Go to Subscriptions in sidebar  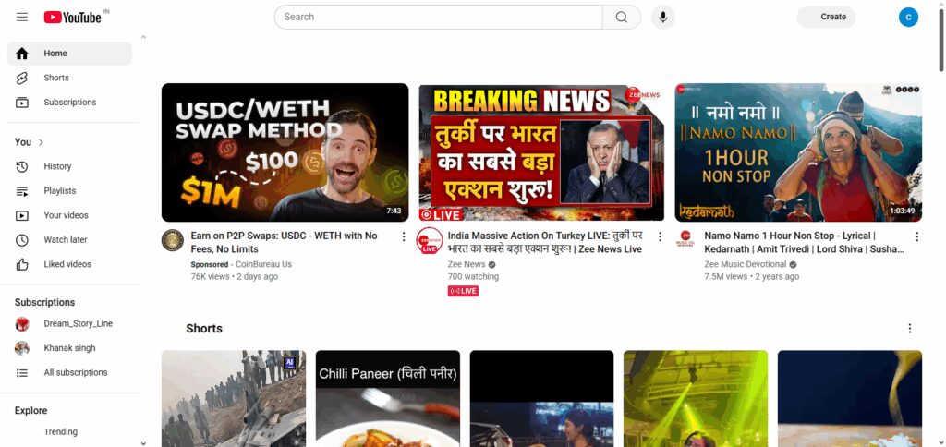pos(69,103)
